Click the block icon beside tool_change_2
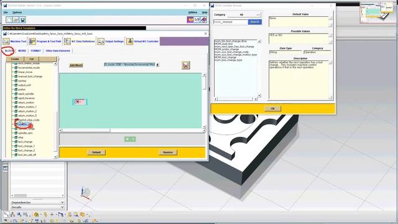Viewport: 398px width, 224px height. [x=16, y=151]
